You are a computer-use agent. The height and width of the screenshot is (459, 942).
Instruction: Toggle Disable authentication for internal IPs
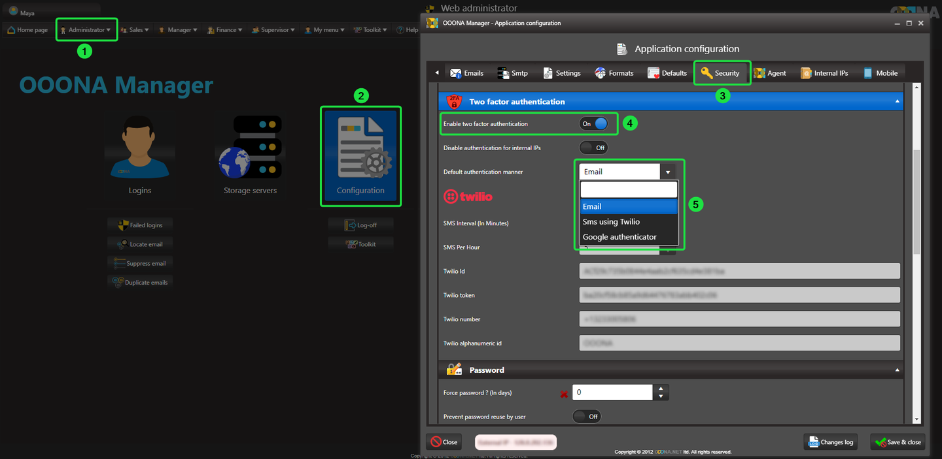(x=593, y=148)
